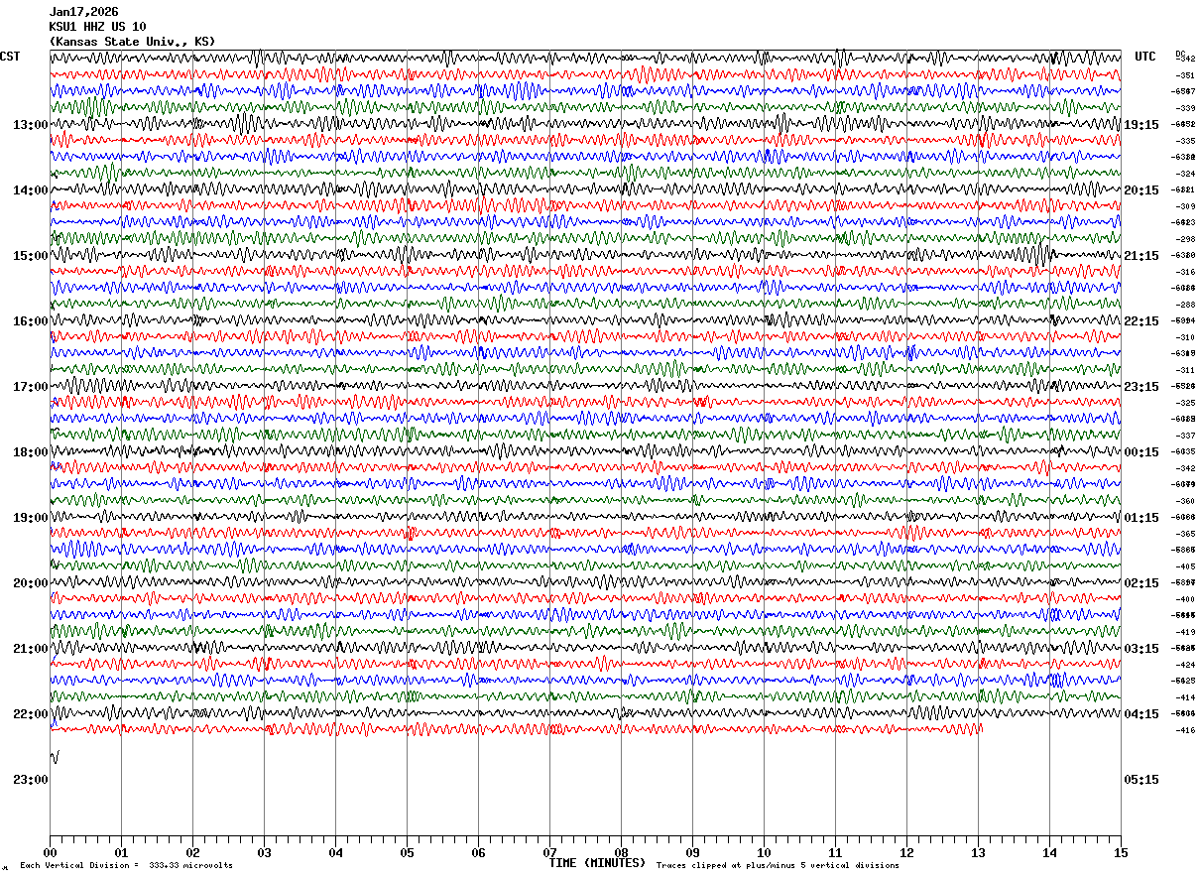Click minute tick 05 on the time axis

(x=407, y=852)
